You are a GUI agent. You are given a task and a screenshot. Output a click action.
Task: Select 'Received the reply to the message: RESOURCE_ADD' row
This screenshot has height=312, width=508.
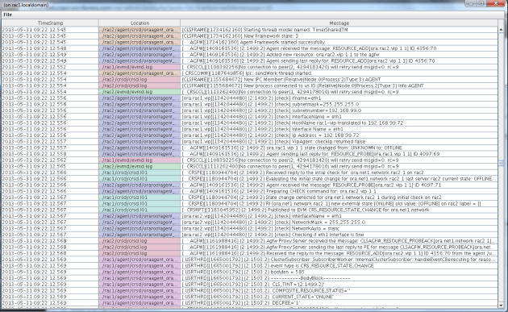[x=339, y=253]
